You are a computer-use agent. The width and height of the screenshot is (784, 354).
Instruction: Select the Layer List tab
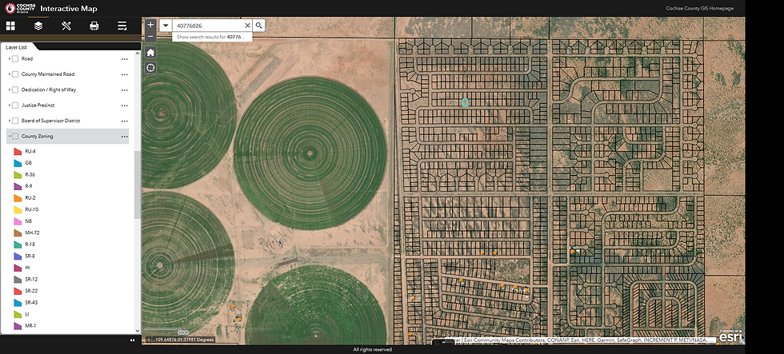click(16, 47)
